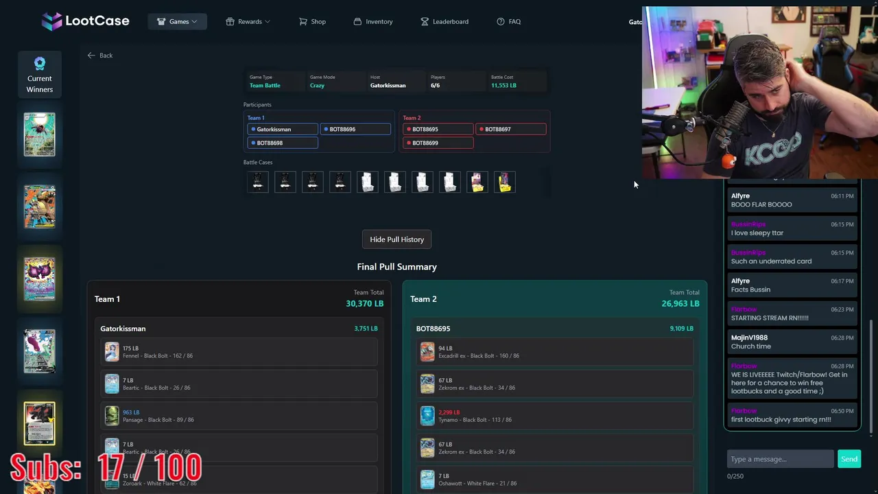Select participant BOT88696
This screenshot has width=878, height=494.
point(355,129)
